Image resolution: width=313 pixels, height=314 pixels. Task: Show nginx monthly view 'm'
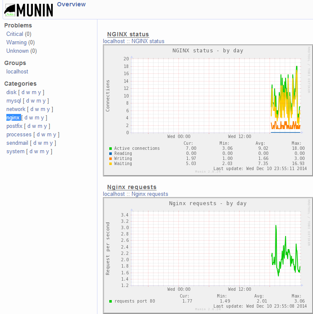tap(37, 117)
